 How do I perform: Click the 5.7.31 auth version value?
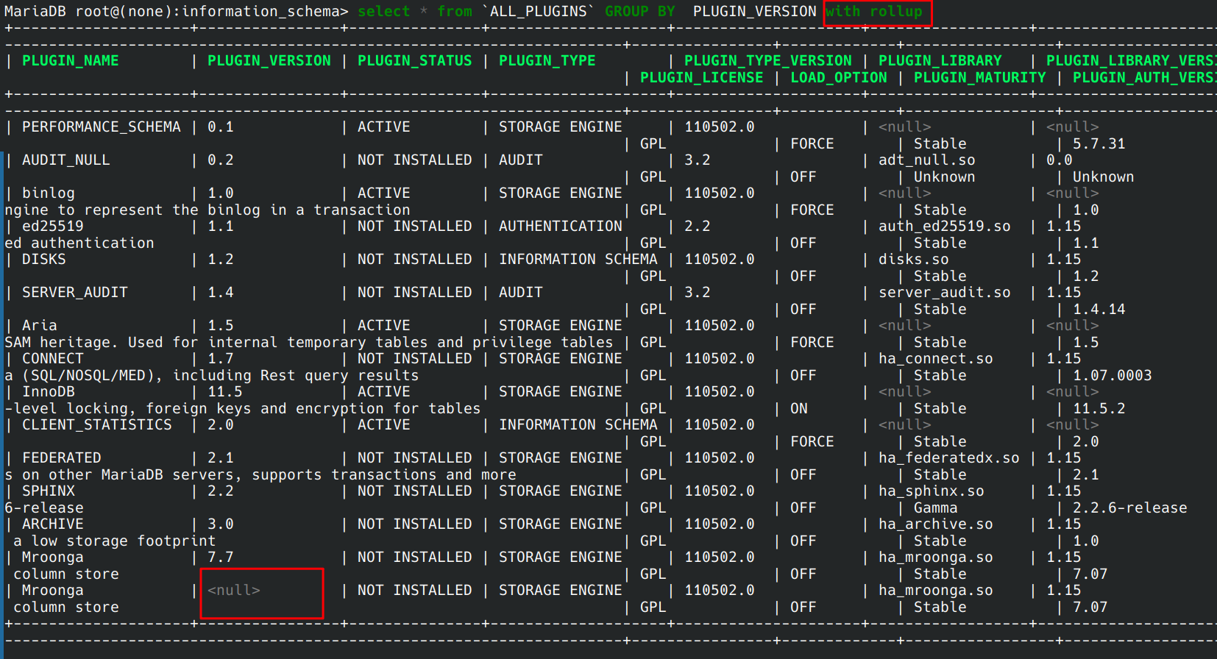1099,144
